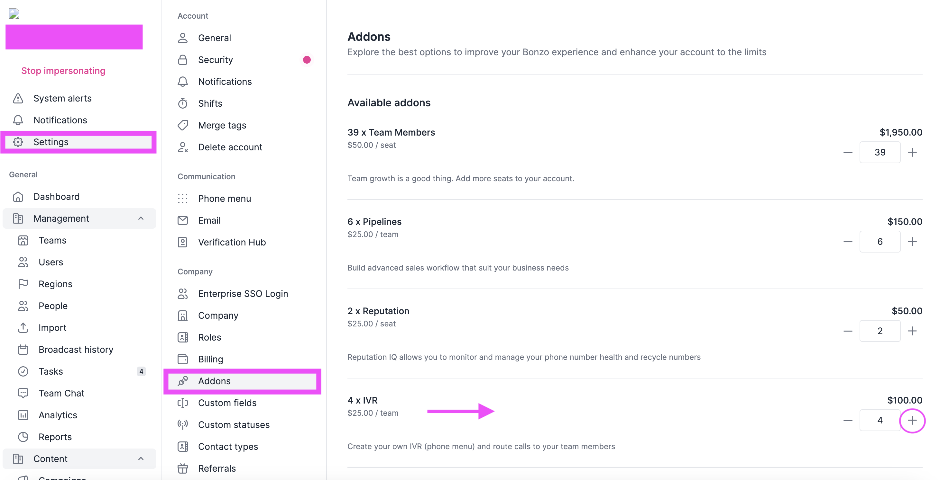Click the Custom statuses broadcast icon
The image size is (940, 480).
coord(183,425)
